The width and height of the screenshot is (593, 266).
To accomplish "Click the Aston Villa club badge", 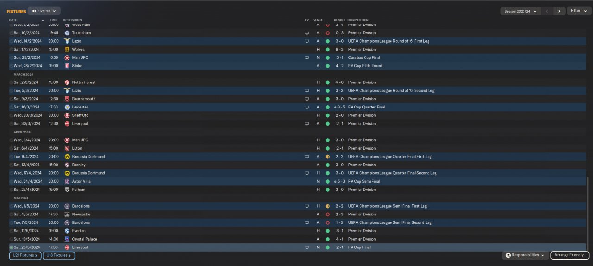I will click(67, 182).
